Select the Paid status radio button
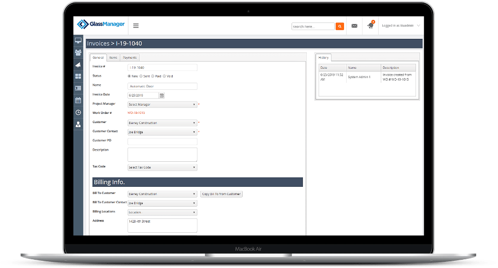 coord(153,76)
